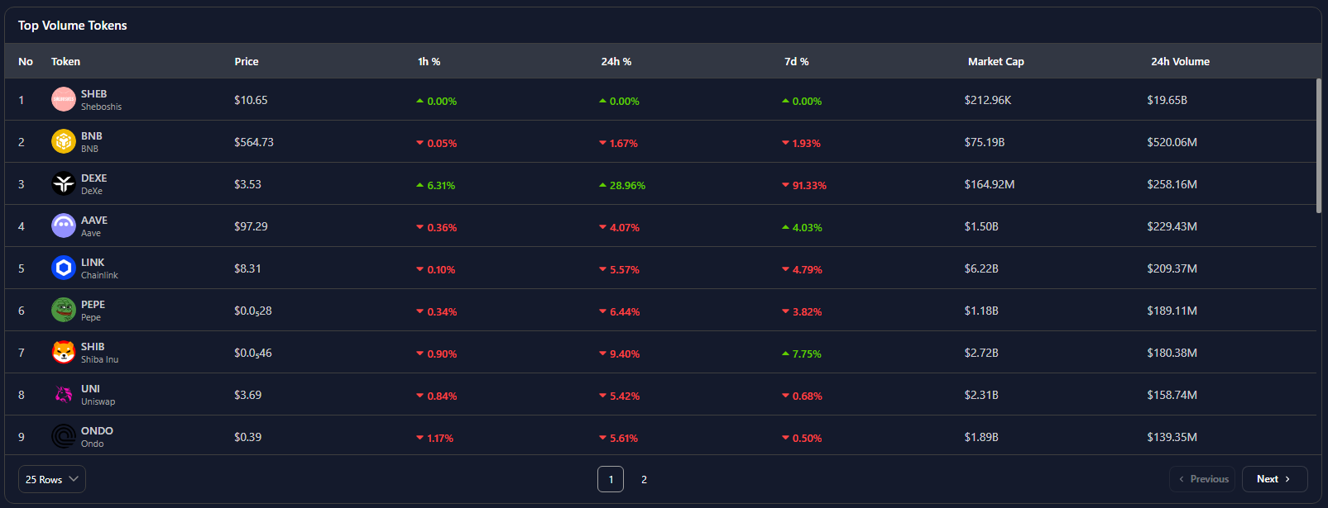
Task: Click the $10.65 SHEB price
Action: 251,100
